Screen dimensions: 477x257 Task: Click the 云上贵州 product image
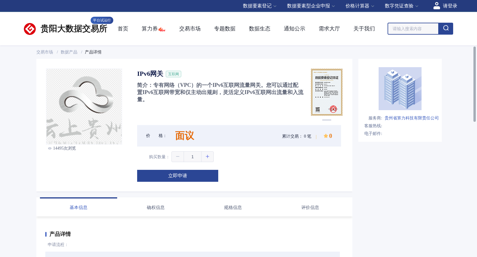84,107
